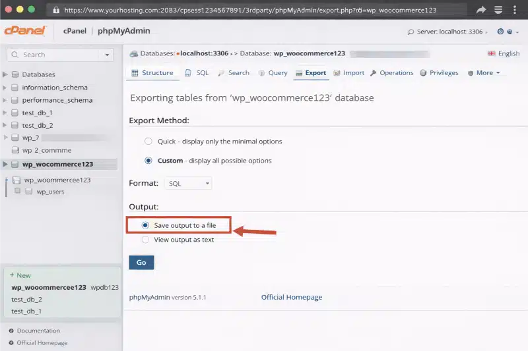Expand the Databases tree node
Image resolution: width=528 pixels, height=351 pixels.
coord(5,74)
